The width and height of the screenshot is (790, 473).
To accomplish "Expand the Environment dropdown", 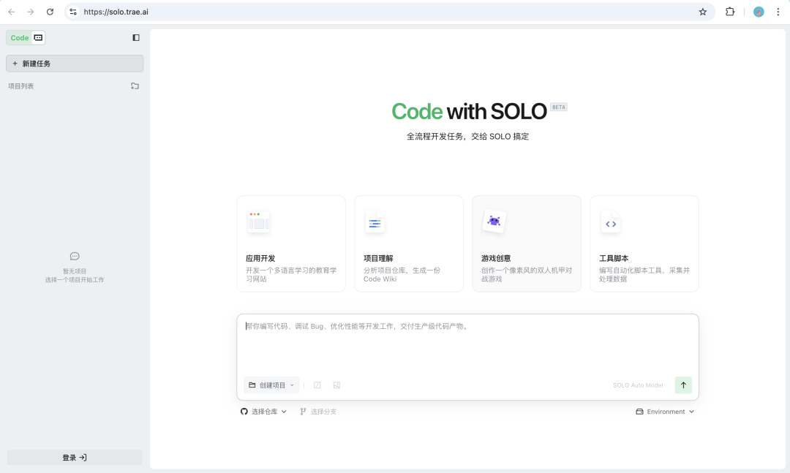I will tap(665, 412).
